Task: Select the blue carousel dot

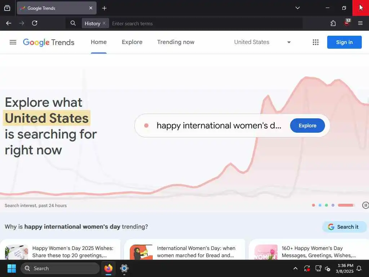Action: [x=320, y=205]
